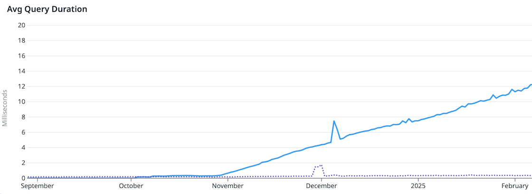
Task: Click the y-axis tick label 20
Action: [x=21, y=25]
